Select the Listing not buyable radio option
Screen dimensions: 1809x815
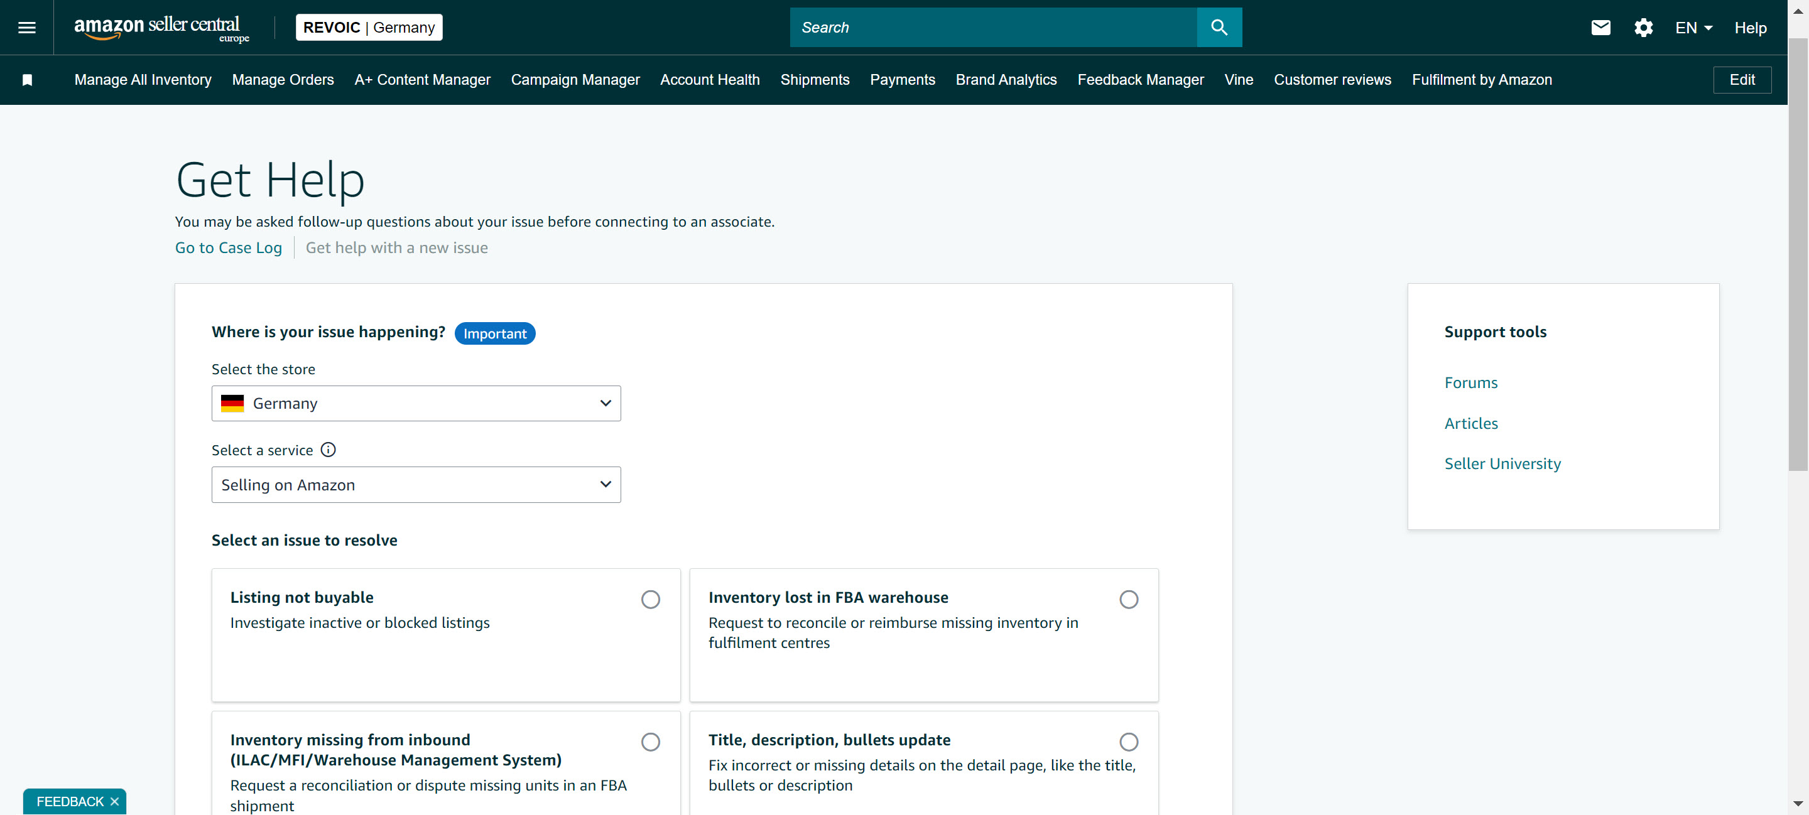coord(650,600)
